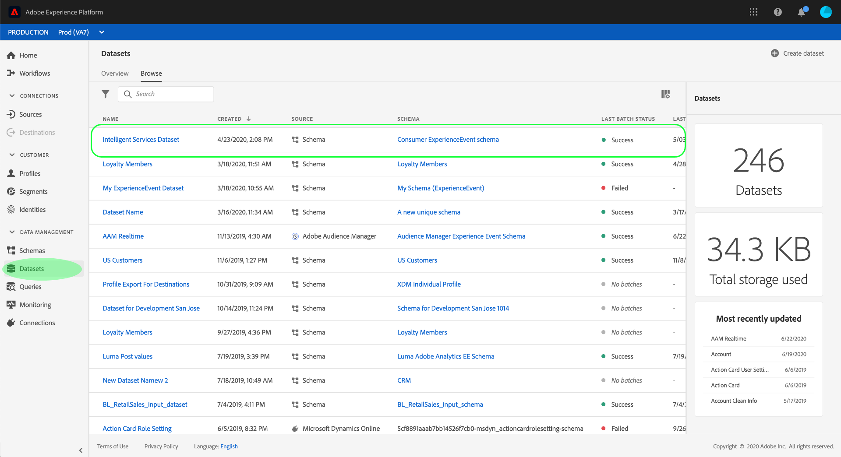
Task: Collapse the Customer section
Action: [x=12, y=155]
